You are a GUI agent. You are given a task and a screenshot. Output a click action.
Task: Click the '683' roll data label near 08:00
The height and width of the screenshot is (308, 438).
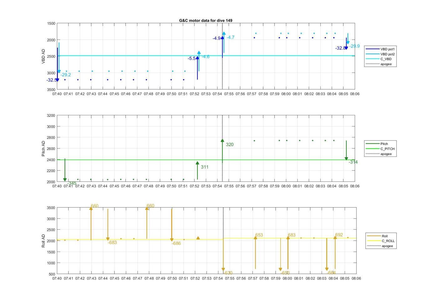tap(292, 235)
